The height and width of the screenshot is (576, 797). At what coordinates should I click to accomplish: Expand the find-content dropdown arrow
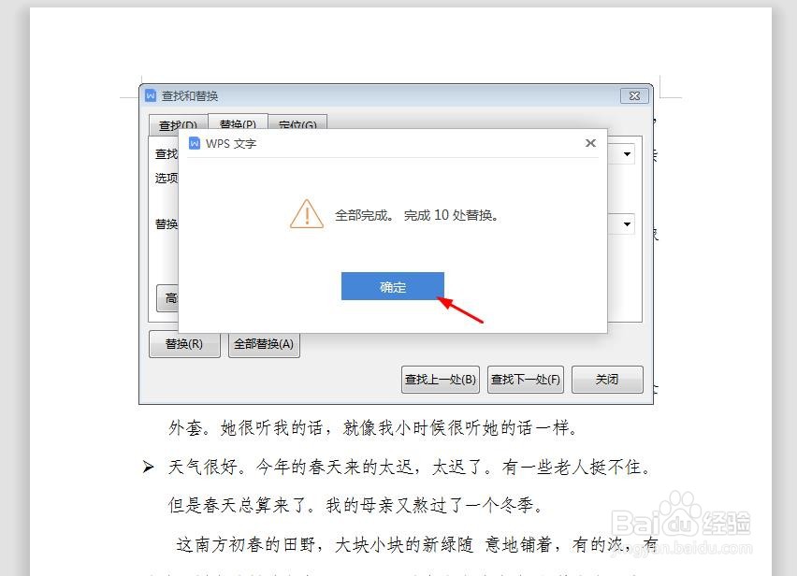(627, 154)
